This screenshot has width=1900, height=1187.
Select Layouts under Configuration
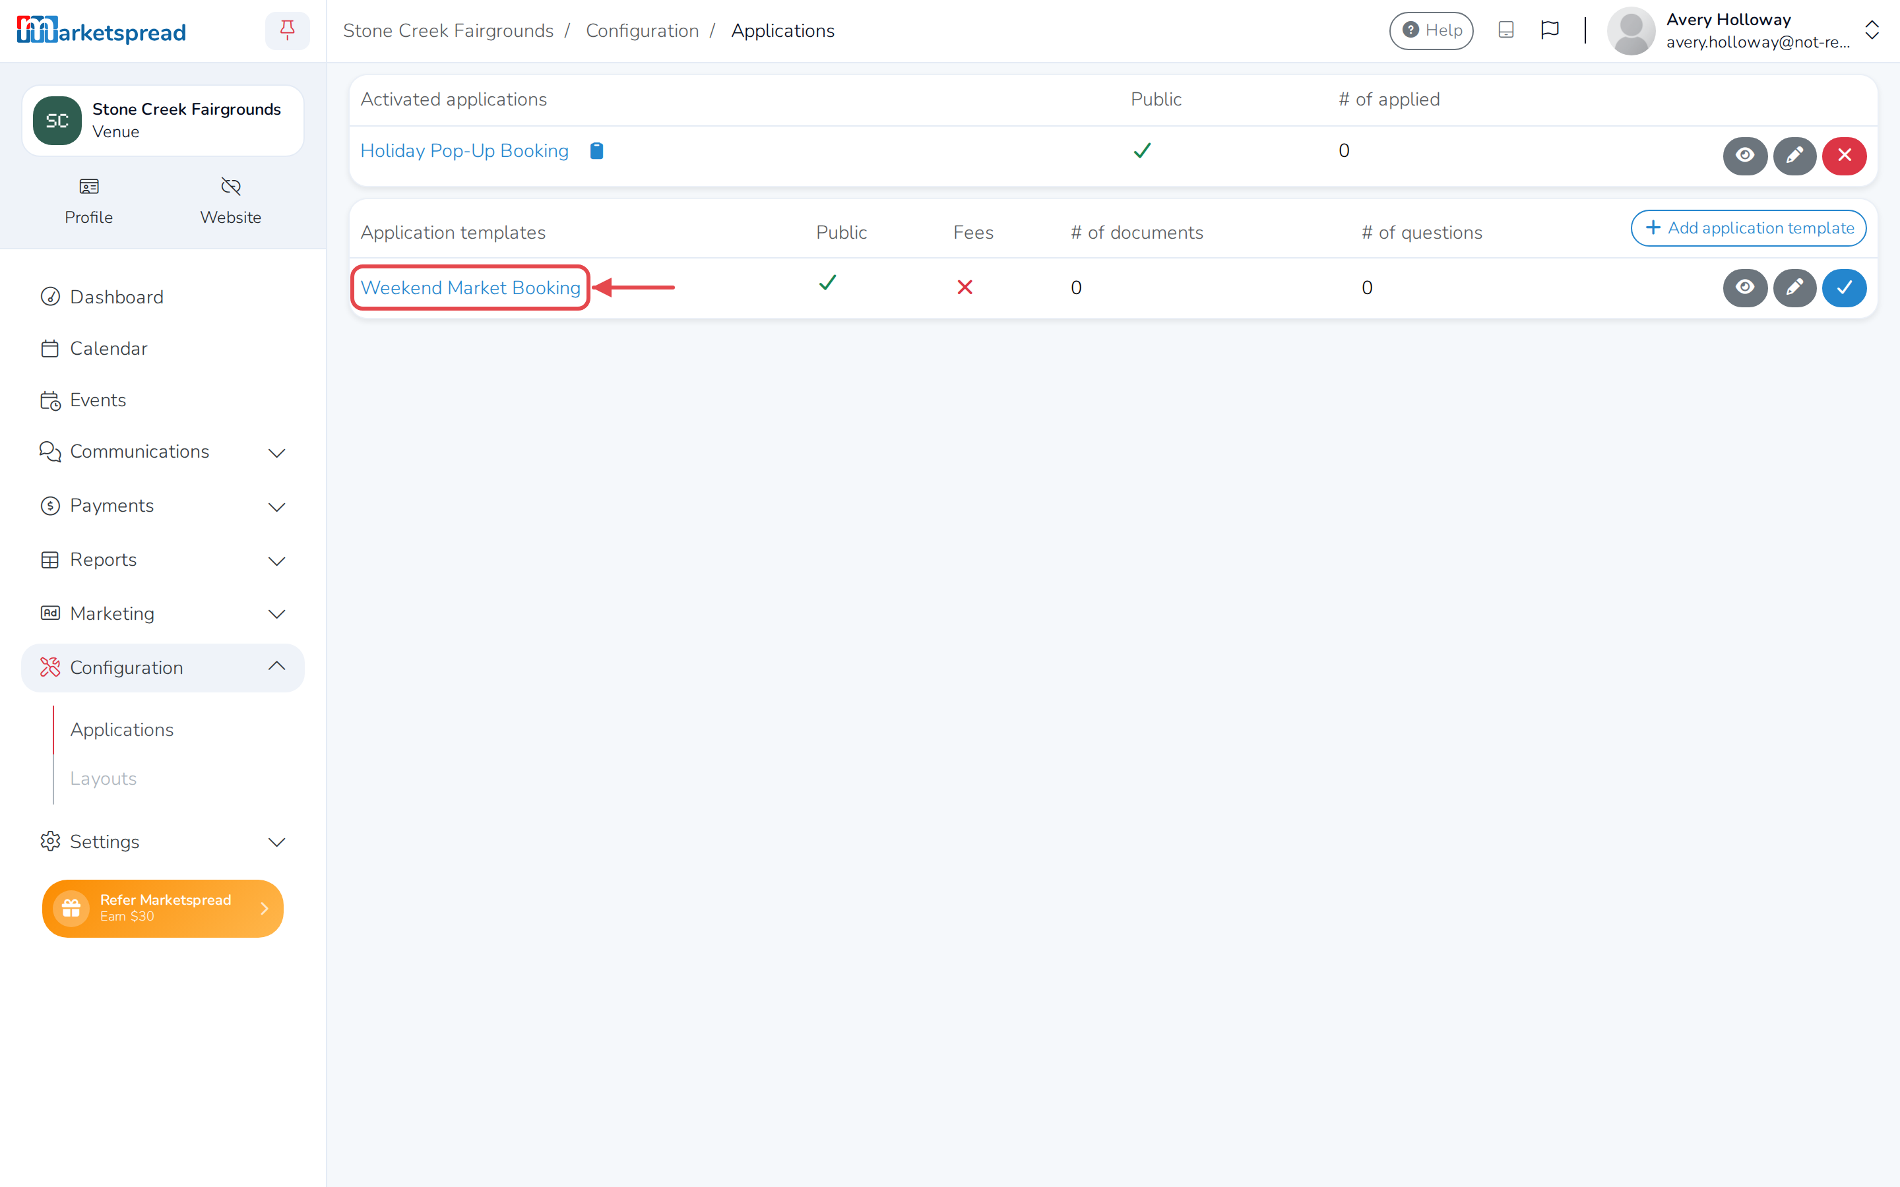point(103,778)
